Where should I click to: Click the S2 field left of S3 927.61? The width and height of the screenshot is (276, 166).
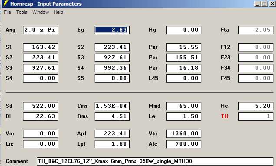click(40, 57)
